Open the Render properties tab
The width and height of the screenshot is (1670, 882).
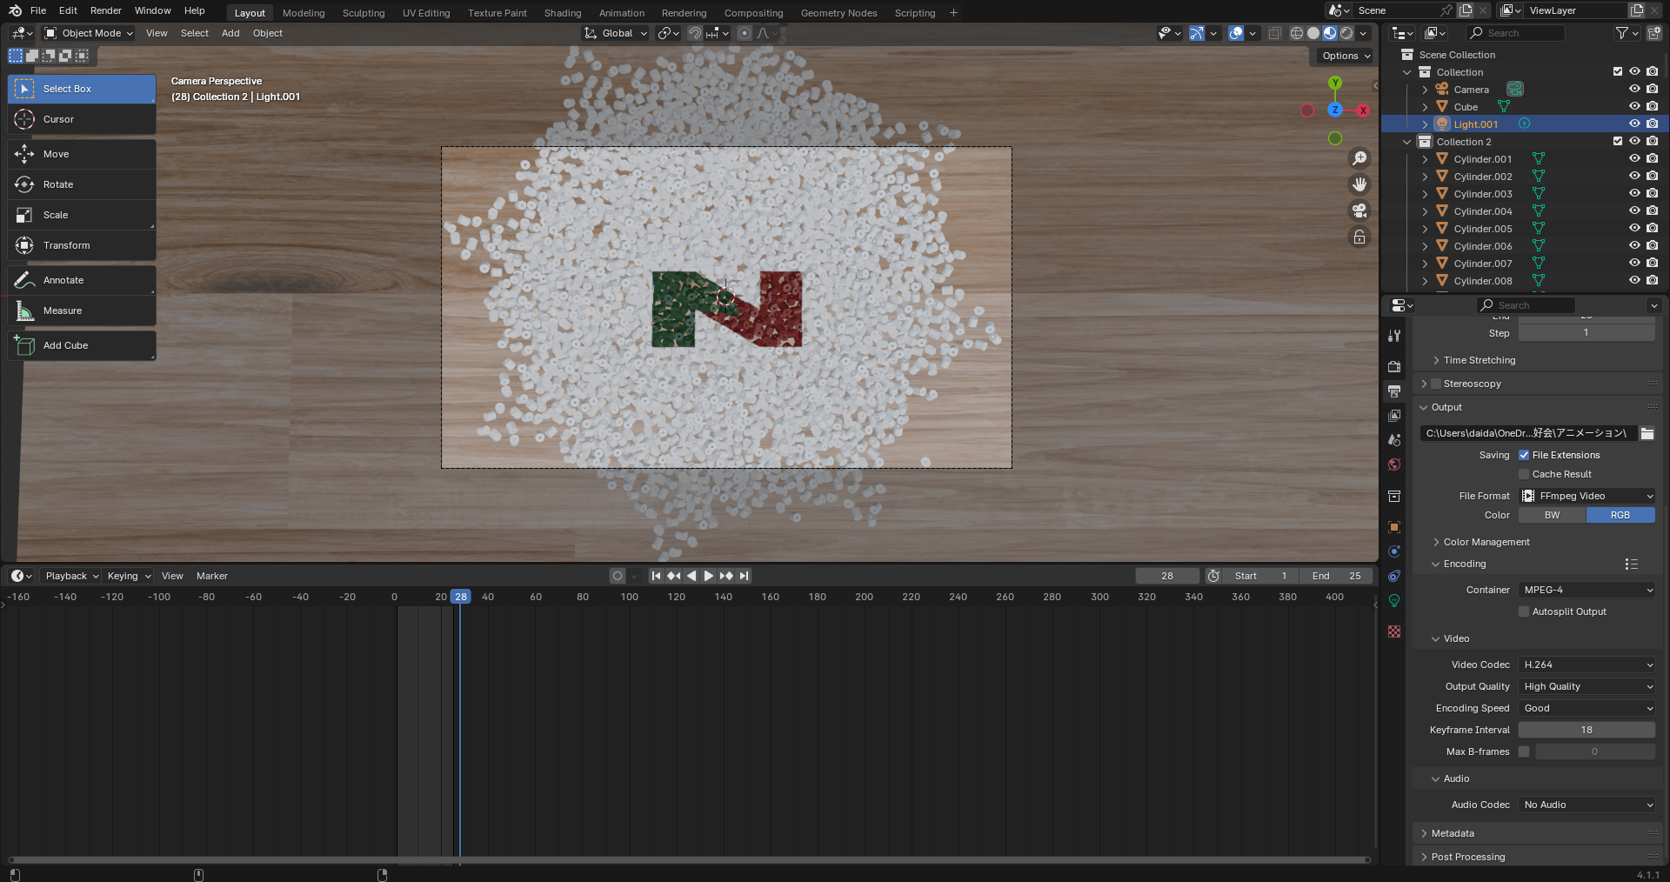[x=1394, y=367]
